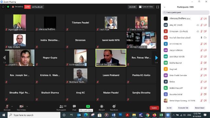Screen dimensions: 210x118
Task: Click the taskbar search box
Action: tap(34, 115)
